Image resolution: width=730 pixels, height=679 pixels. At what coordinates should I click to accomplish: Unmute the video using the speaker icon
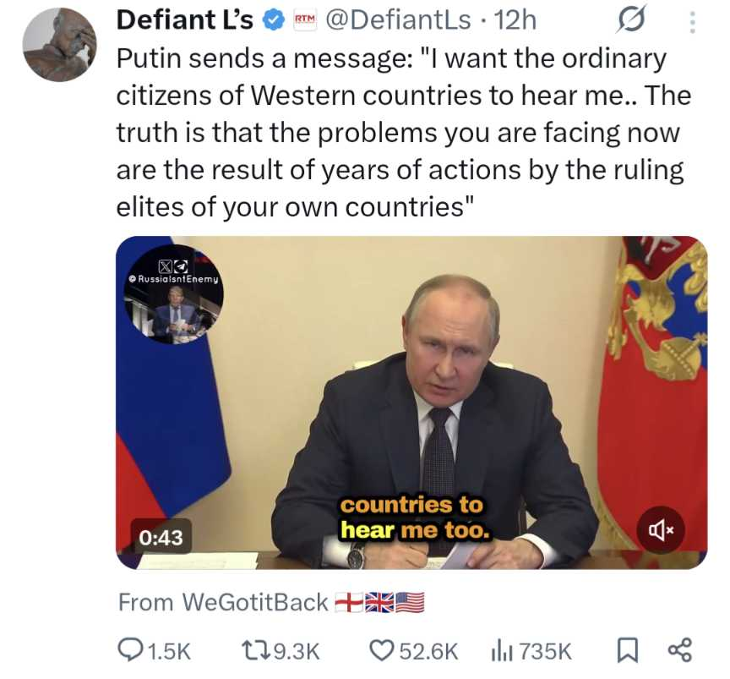(661, 530)
